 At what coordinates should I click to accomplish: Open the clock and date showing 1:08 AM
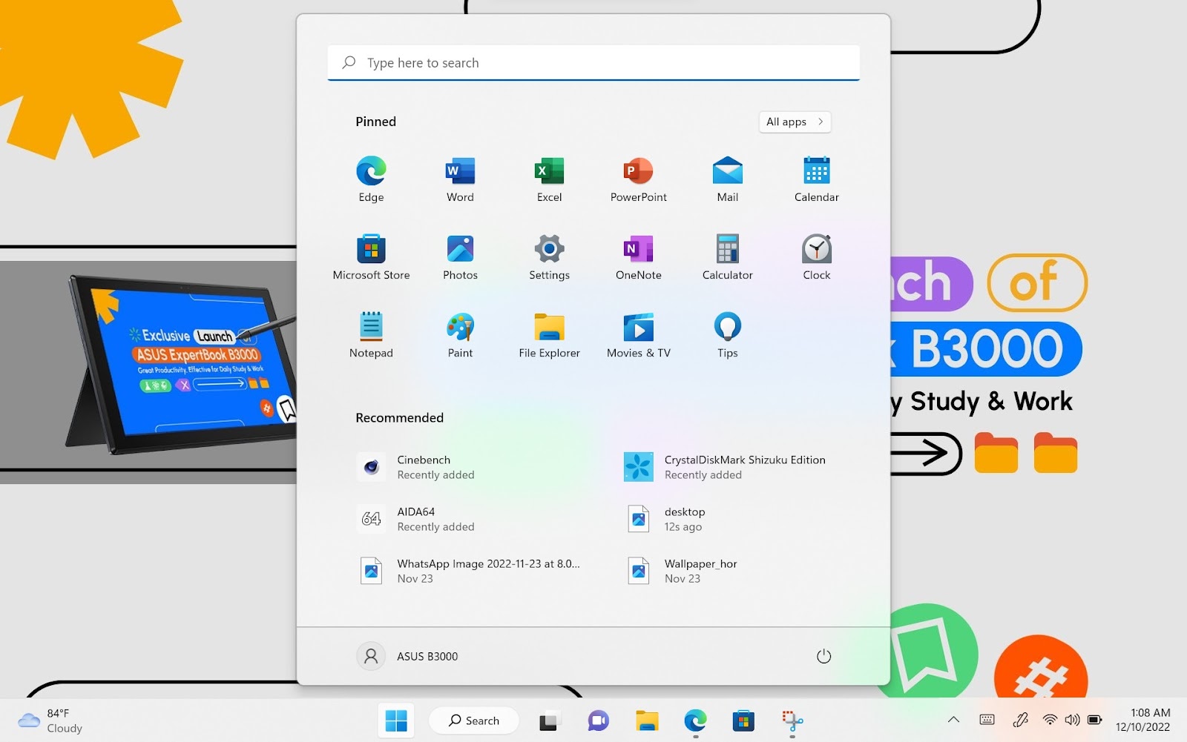tap(1143, 720)
